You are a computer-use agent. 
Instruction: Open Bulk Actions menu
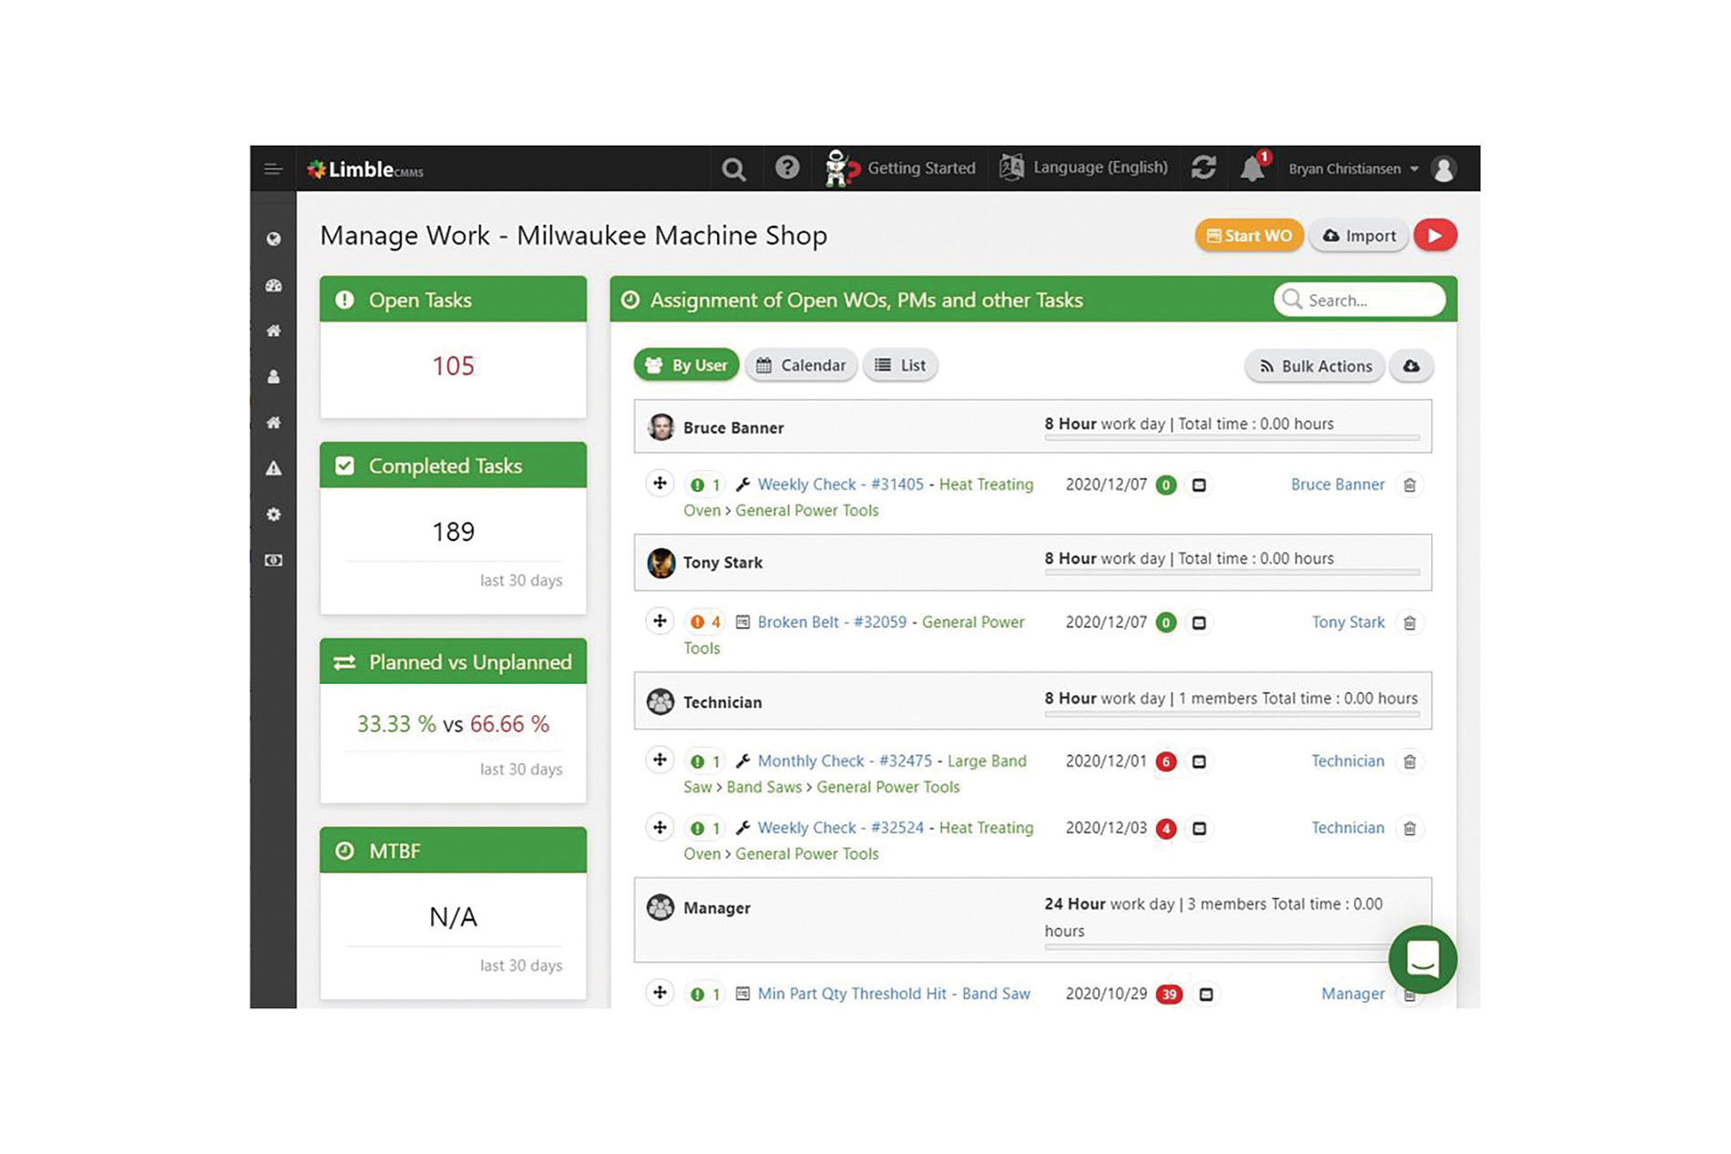1315,366
